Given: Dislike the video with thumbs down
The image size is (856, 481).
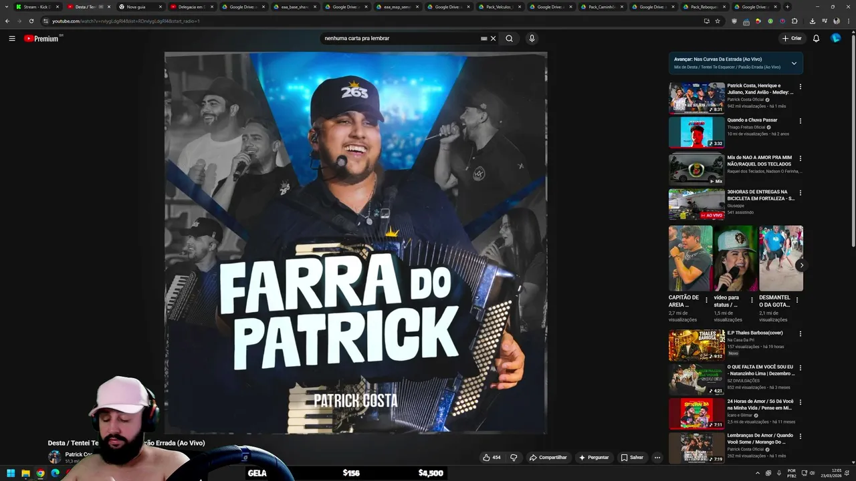Looking at the screenshot, I should (x=514, y=458).
